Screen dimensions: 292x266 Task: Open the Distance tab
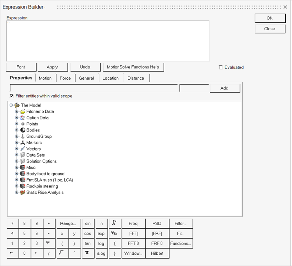click(136, 78)
